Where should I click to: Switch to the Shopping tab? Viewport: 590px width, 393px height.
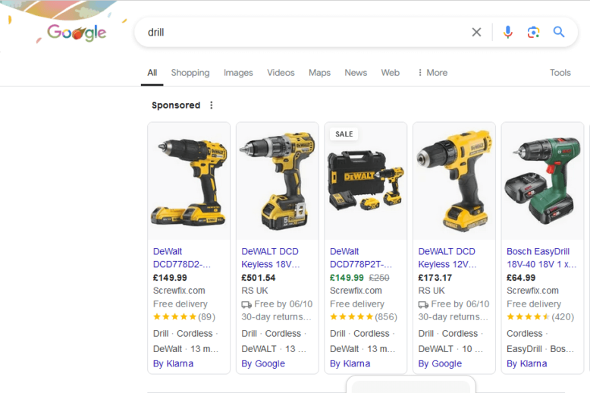pos(190,73)
